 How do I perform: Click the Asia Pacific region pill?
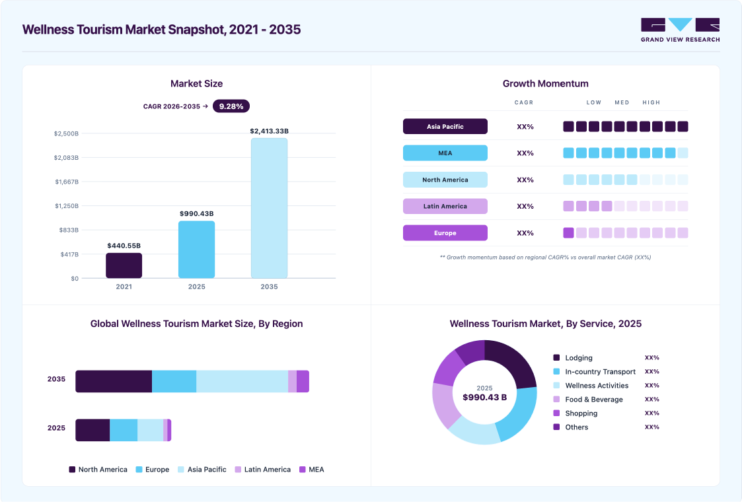[x=445, y=126]
